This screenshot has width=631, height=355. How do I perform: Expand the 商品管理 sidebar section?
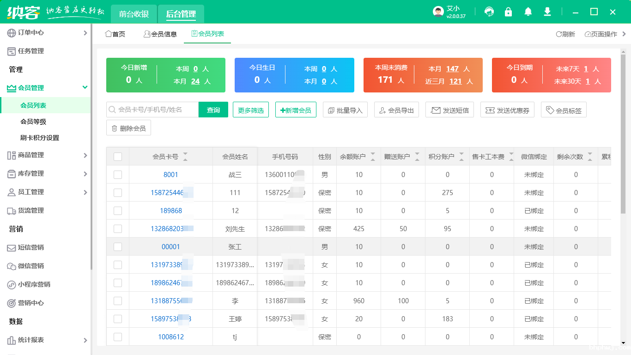(45, 155)
